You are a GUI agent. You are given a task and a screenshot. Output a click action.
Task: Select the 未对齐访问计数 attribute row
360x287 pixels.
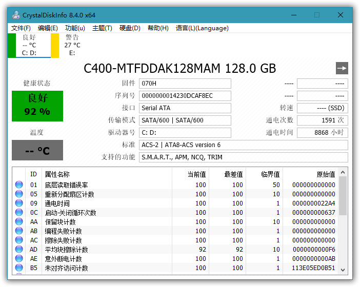(175, 268)
